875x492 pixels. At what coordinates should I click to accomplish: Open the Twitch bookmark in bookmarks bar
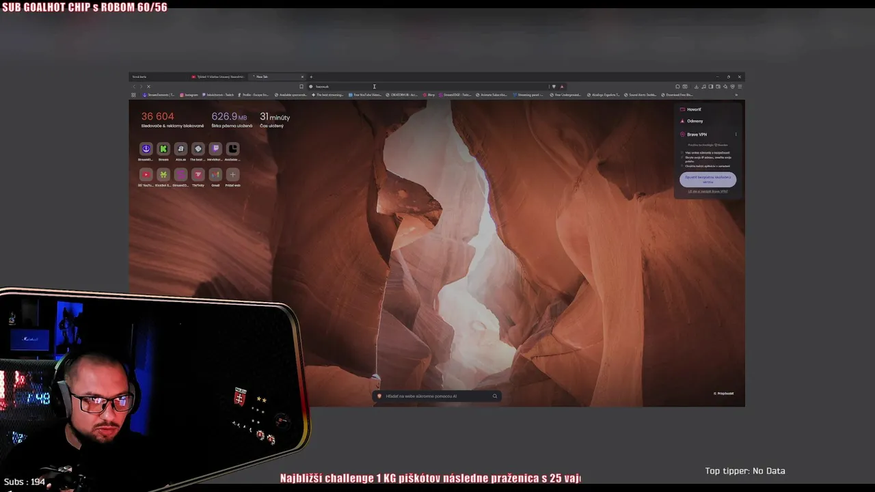[218, 95]
